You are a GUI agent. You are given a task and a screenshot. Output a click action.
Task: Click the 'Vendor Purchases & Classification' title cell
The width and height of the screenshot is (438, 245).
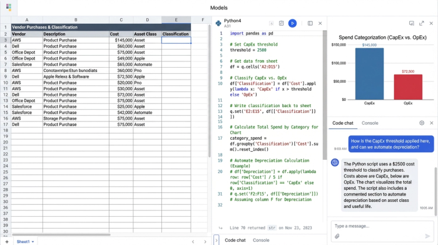pyautogui.click(x=101, y=27)
